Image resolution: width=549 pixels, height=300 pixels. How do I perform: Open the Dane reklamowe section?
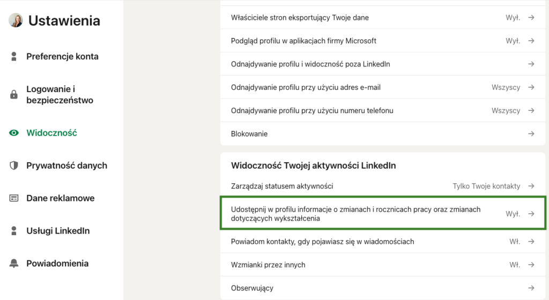[x=60, y=198]
